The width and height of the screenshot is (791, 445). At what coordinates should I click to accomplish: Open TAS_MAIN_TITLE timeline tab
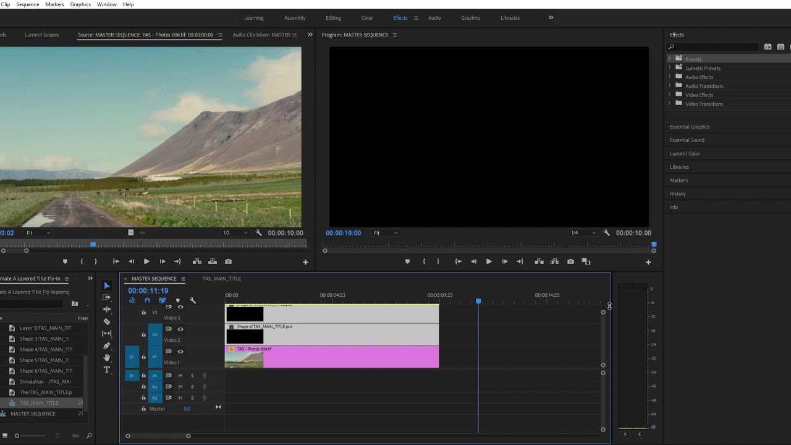221,279
